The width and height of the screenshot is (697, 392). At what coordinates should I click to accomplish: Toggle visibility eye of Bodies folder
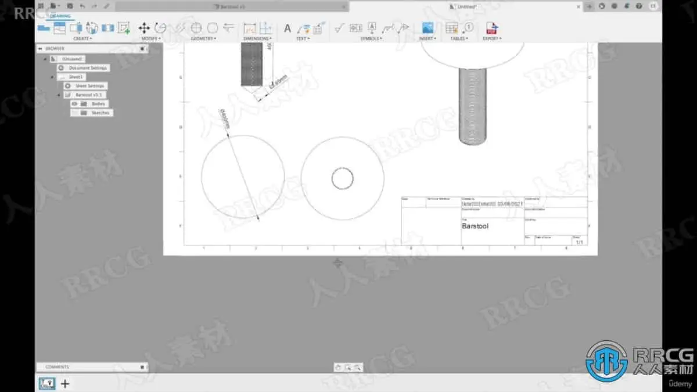tap(74, 103)
